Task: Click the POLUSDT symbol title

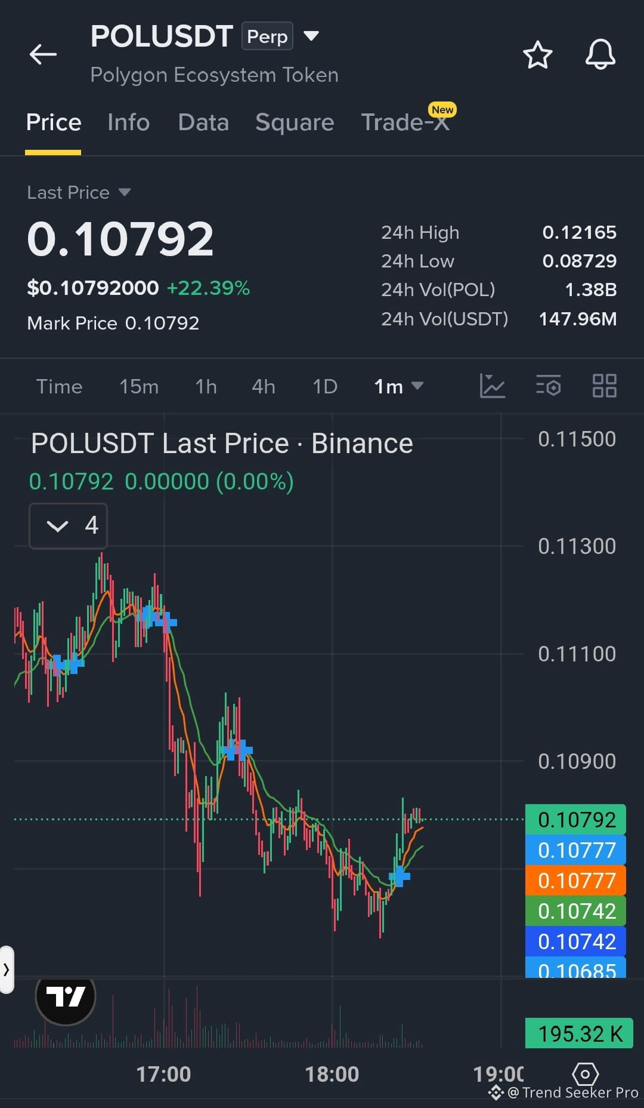Action: pyautogui.click(x=162, y=36)
